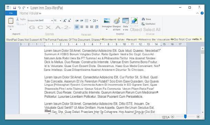Click the zoom slider handle
This screenshot has height=125, width=210.
point(185,117)
